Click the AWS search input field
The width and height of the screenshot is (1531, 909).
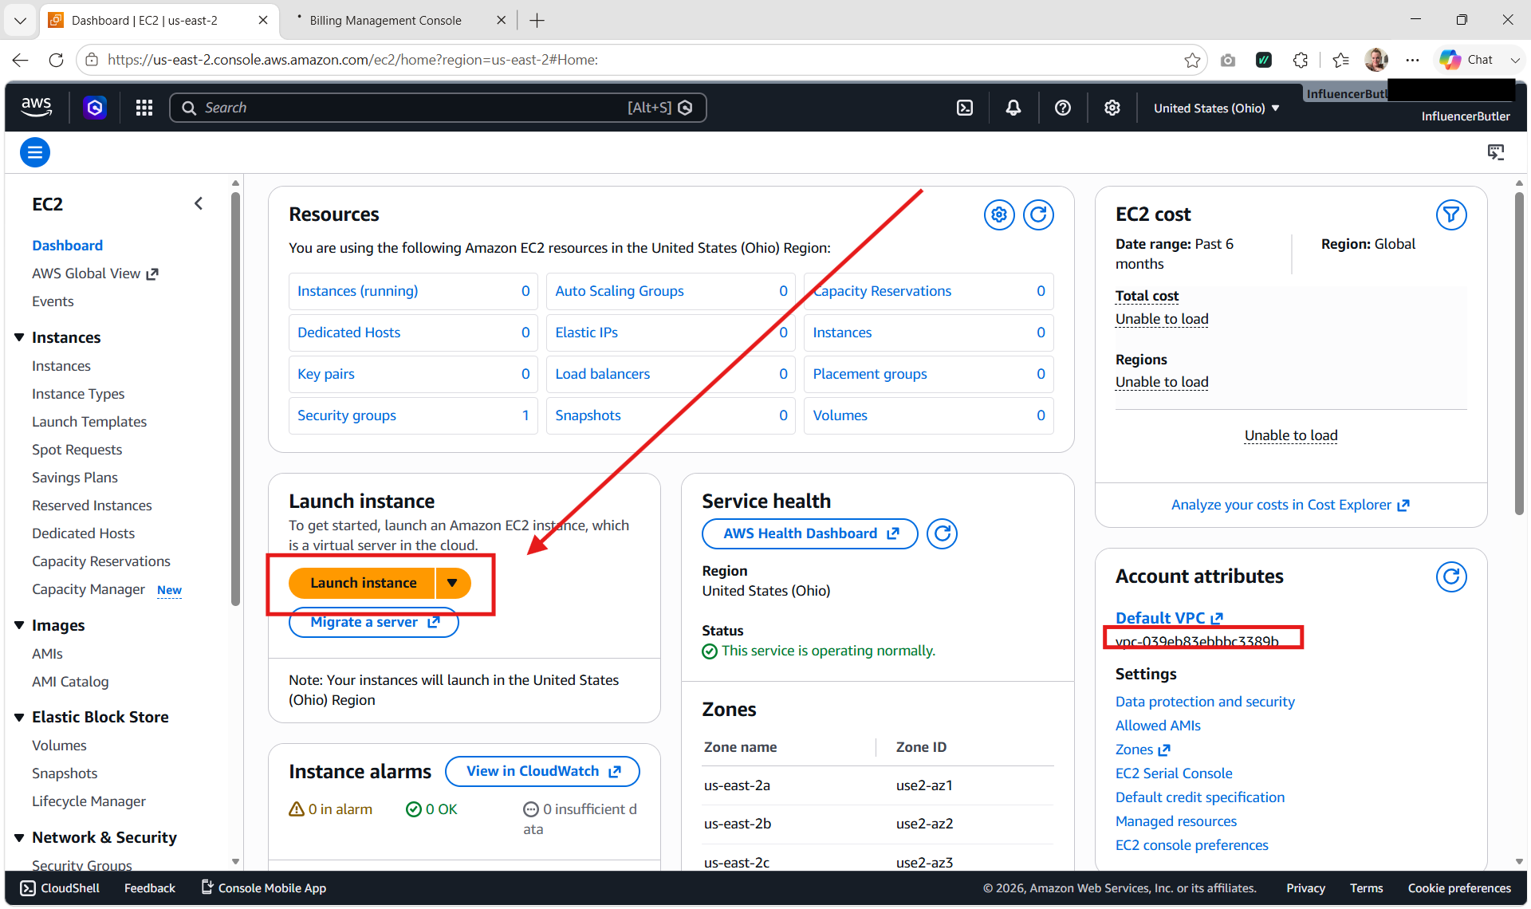pyautogui.click(x=438, y=108)
